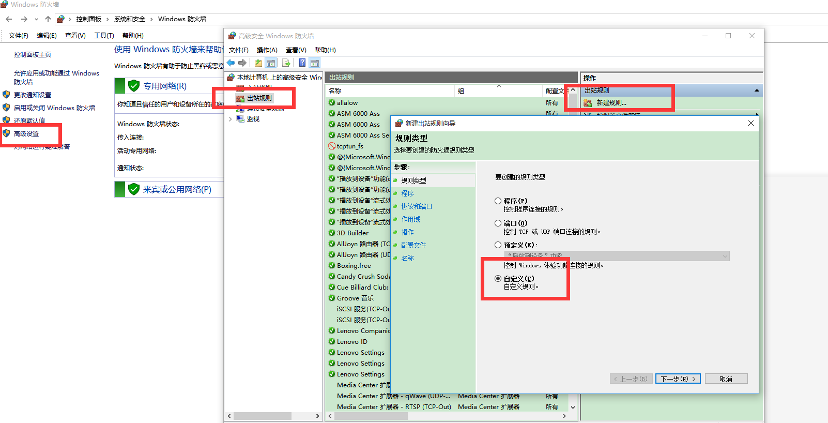828x423 pixels.
Task: Click the red blocked icon of tcptun_fs
Action: (332, 146)
